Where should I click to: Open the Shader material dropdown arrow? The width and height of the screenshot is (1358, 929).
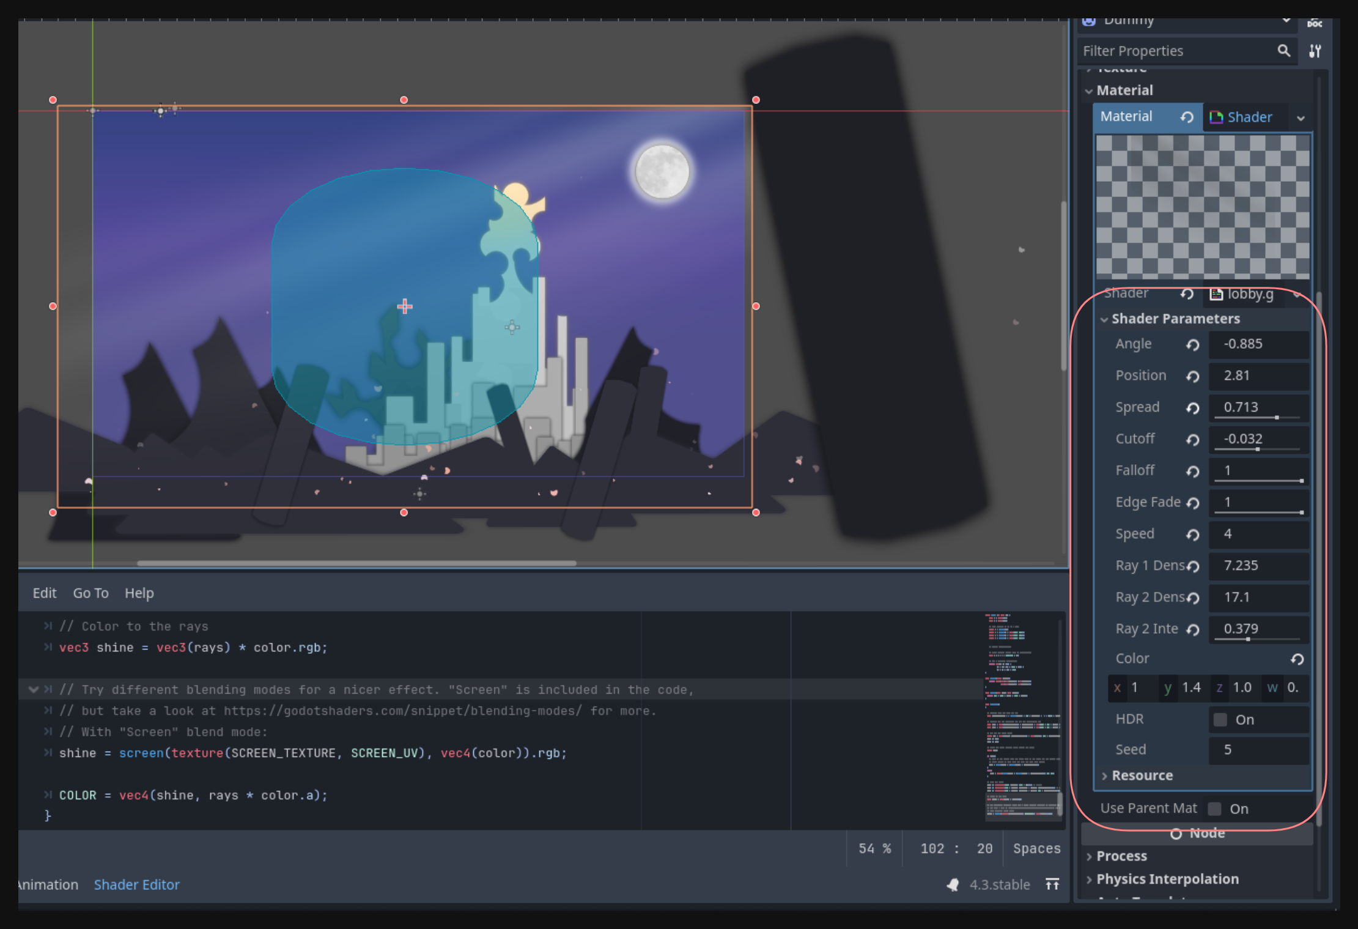[1301, 118]
